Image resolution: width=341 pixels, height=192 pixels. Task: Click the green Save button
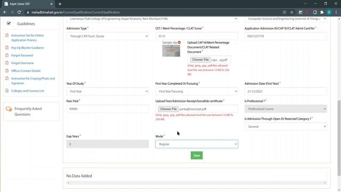pyautogui.click(x=197, y=155)
